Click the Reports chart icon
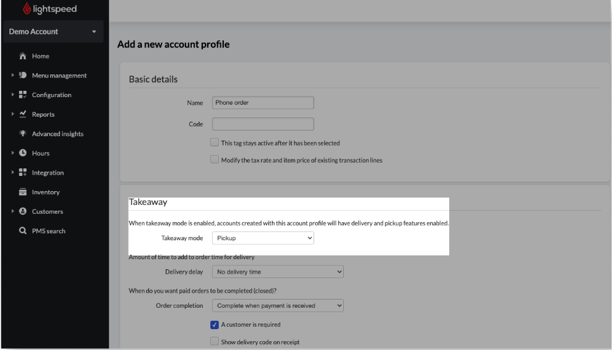612x350 pixels. (x=23, y=114)
